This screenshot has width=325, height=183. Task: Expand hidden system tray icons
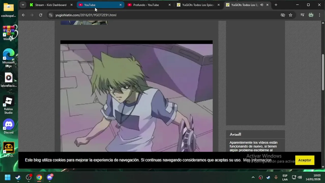(x=253, y=177)
